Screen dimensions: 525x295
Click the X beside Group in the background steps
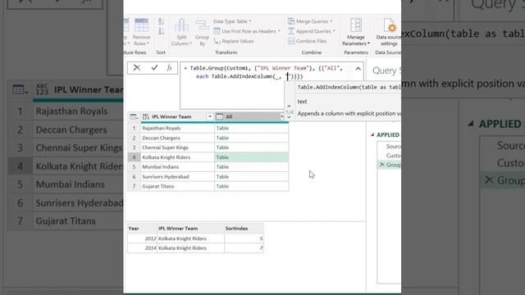click(489, 180)
